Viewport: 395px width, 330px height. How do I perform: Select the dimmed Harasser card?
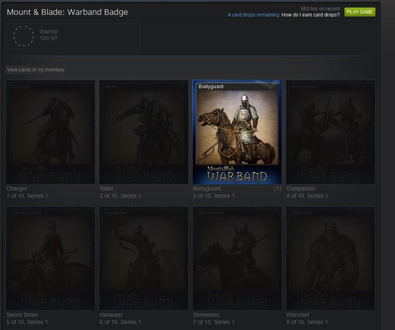[144, 258]
